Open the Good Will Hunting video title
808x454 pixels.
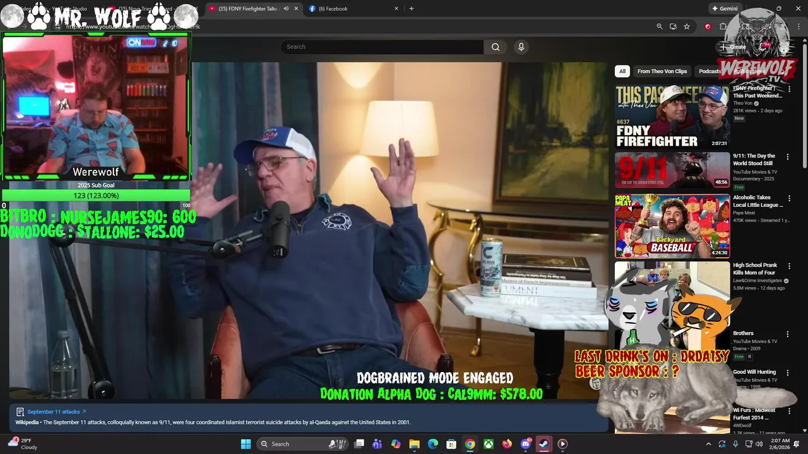[x=754, y=372]
